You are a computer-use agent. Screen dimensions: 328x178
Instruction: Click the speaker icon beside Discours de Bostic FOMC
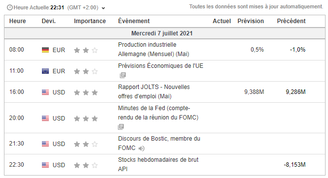point(142,148)
